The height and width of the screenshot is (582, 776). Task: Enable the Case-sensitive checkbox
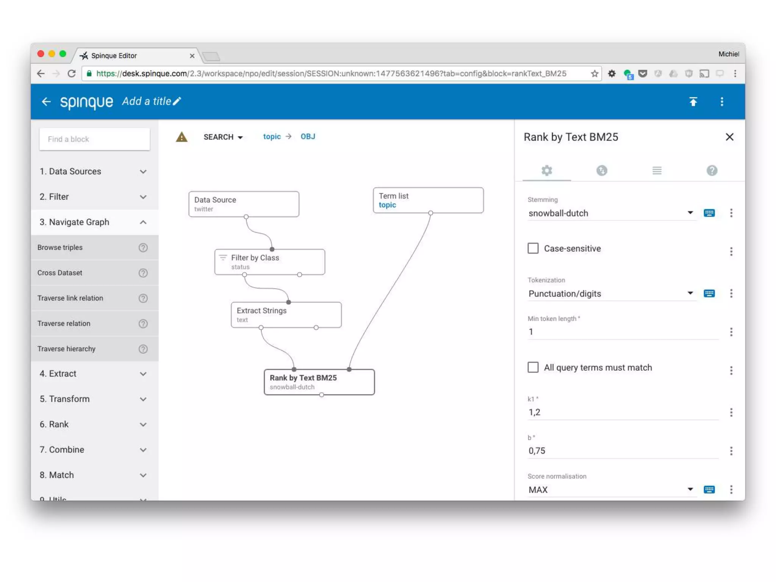click(533, 249)
